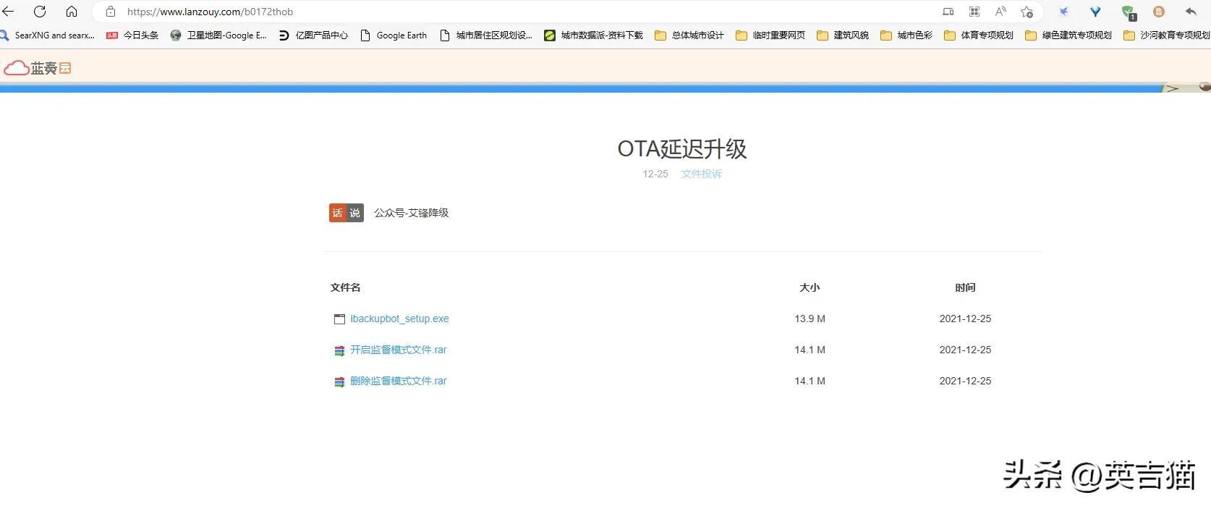The image size is (1211, 506).
Task: Expand the 绿色建筑专项规划 bookmark folder
Action: click(x=1068, y=35)
